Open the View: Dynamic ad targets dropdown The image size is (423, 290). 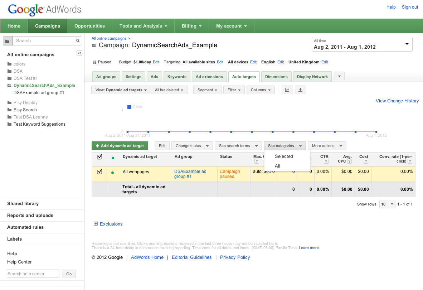[x=121, y=90]
